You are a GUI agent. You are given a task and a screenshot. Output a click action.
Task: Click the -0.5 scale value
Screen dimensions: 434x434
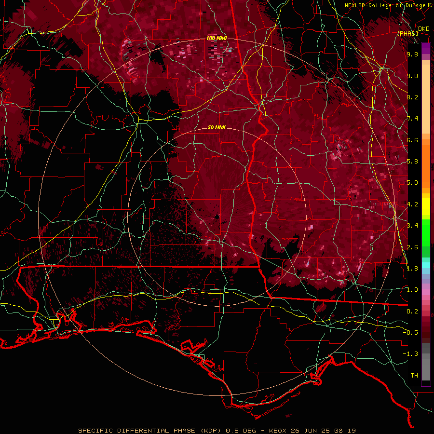coord(410,333)
